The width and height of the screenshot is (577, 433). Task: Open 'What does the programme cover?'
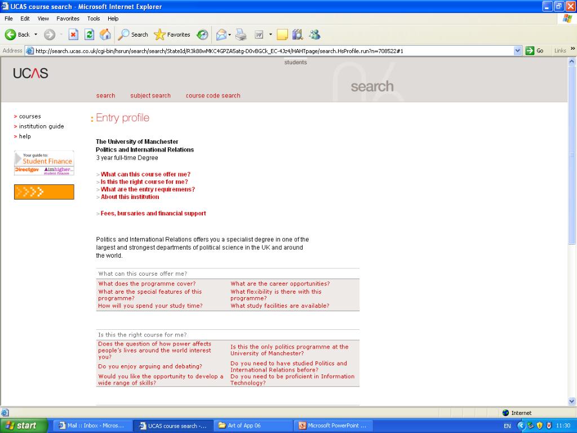pyautogui.click(x=147, y=284)
